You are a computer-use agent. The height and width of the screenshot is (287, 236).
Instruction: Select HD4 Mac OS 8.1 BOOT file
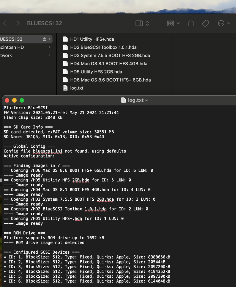[109, 64]
